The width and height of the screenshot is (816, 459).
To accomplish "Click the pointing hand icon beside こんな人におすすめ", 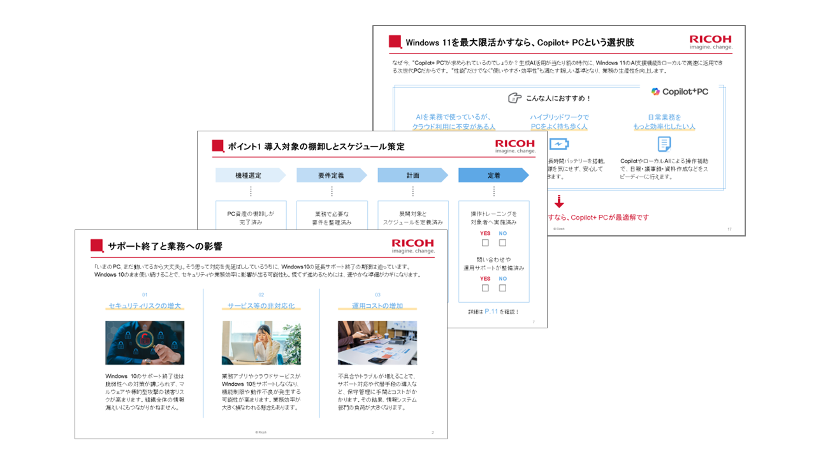I will coord(514,98).
